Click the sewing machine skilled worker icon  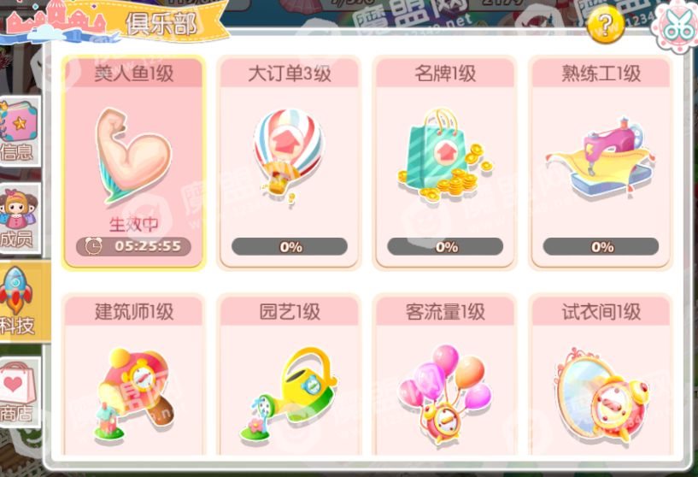click(601, 157)
